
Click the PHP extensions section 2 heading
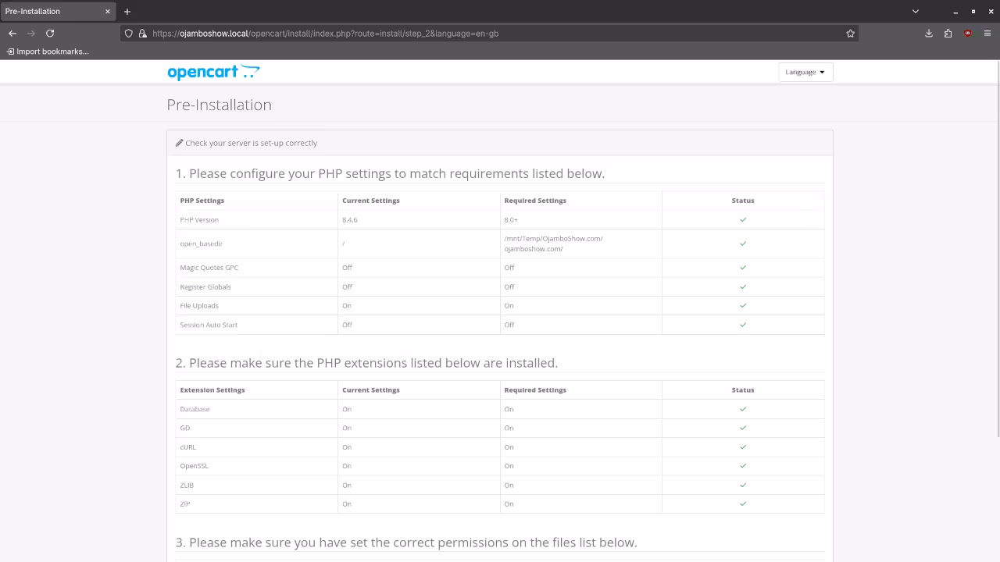click(366, 363)
